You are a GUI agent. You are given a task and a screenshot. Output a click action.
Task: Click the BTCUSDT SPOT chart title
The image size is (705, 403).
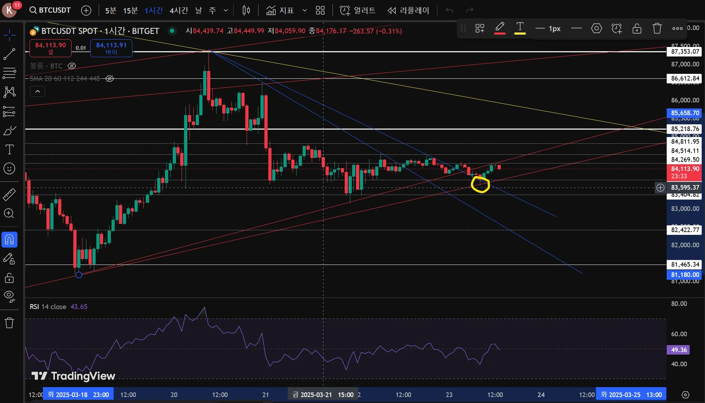click(x=100, y=31)
